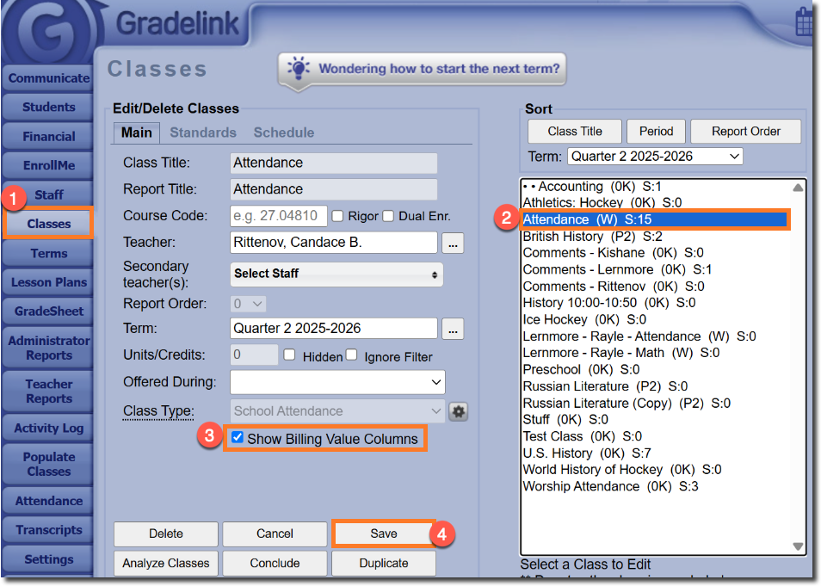Open EnrollMe in the sidebar

[49, 165]
